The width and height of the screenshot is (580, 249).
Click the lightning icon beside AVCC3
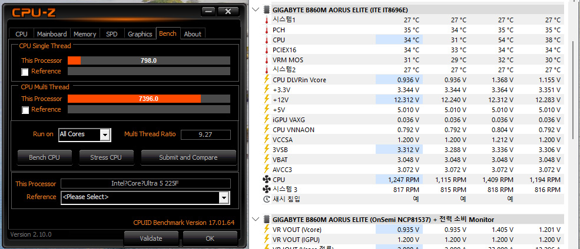tap(266, 169)
